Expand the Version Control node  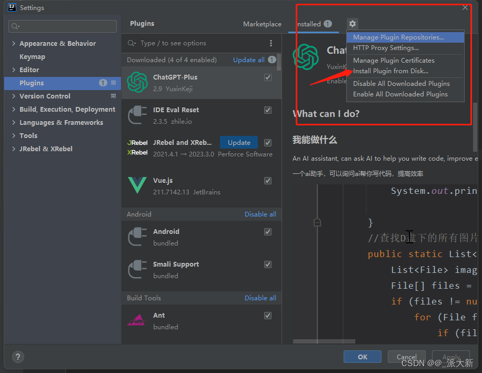click(x=14, y=96)
